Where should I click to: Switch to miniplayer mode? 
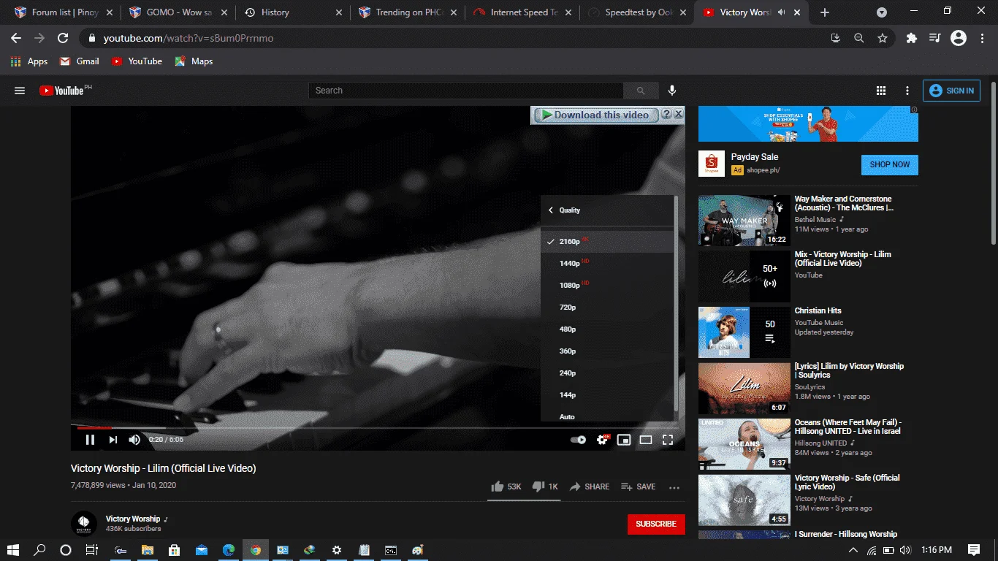click(624, 440)
